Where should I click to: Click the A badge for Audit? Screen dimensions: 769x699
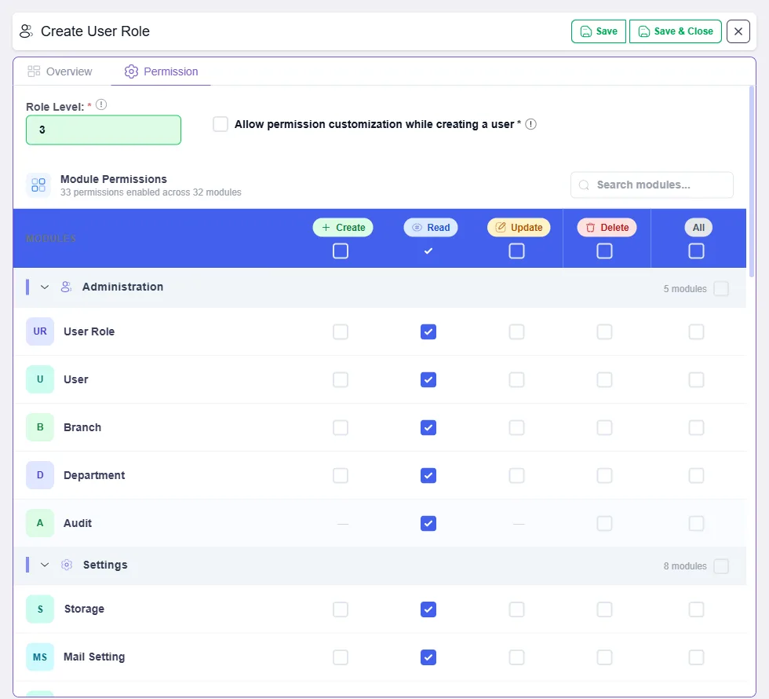click(40, 523)
